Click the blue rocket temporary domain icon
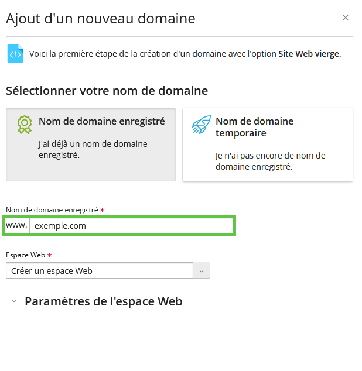 point(202,125)
